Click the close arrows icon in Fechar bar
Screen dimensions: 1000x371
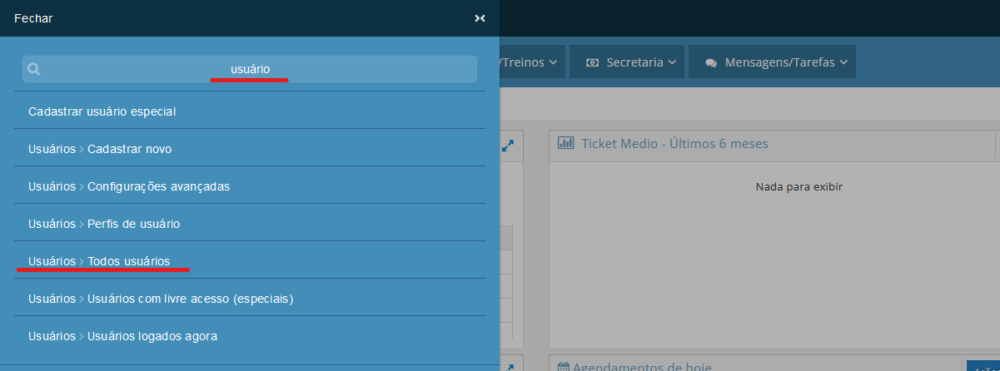tap(480, 17)
